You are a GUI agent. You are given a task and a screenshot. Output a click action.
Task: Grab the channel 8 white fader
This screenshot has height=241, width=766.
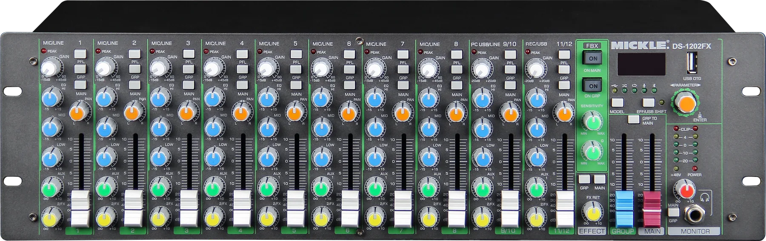tap(456, 209)
